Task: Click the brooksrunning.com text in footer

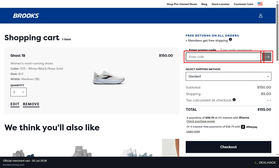Action: [x=14, y=165]
